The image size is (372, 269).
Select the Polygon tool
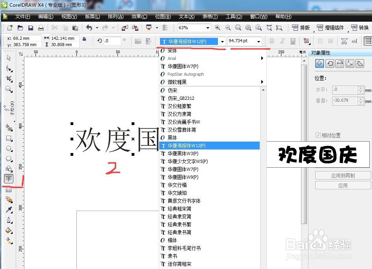9,159
